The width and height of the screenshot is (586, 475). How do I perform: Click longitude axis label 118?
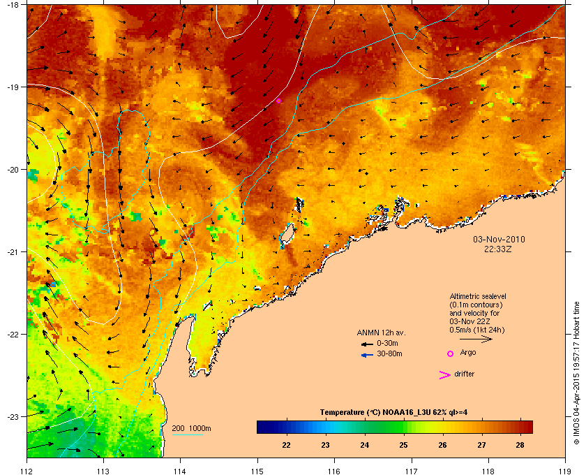tap(488, 471)
